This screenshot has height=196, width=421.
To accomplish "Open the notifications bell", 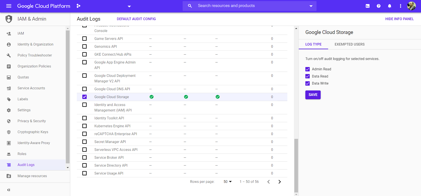I will tap(390, 6).
